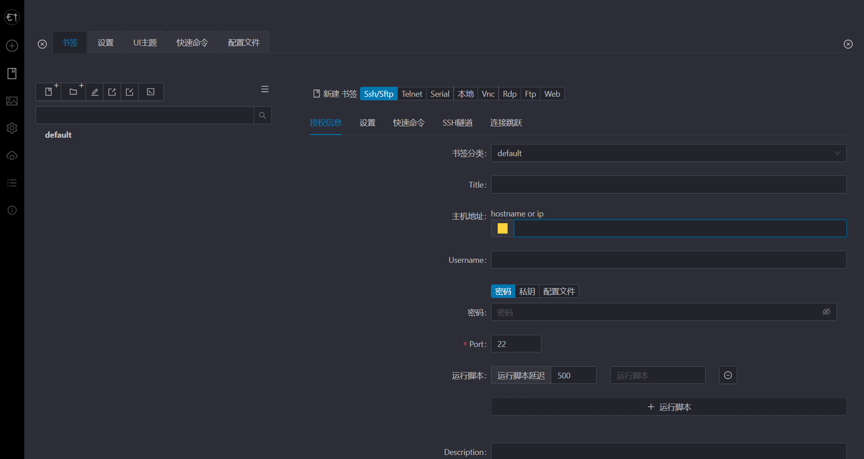This screenshot has height=459, width=864.
Task: Open about info icon in sidebar
Action: tap(12, 210)
